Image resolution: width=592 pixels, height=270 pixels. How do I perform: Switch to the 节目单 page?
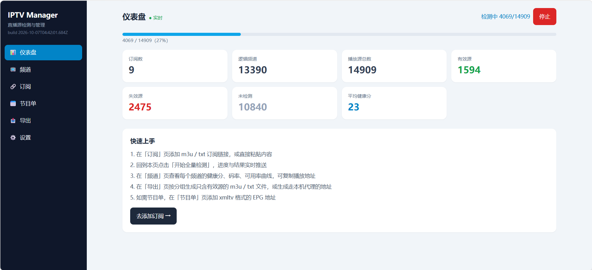(43, 104)
